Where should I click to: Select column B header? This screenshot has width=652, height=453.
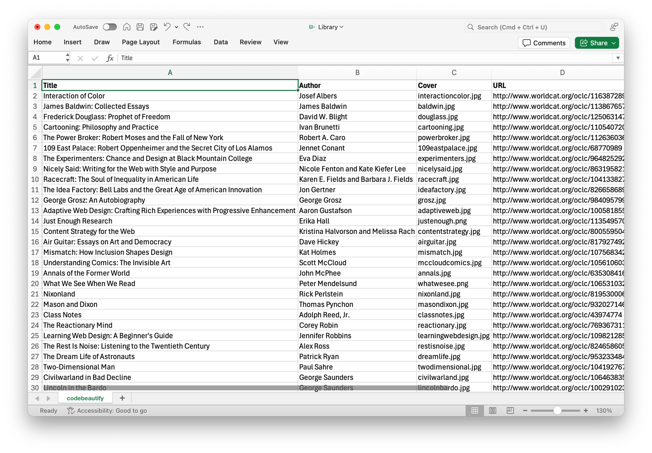(357, 73)
